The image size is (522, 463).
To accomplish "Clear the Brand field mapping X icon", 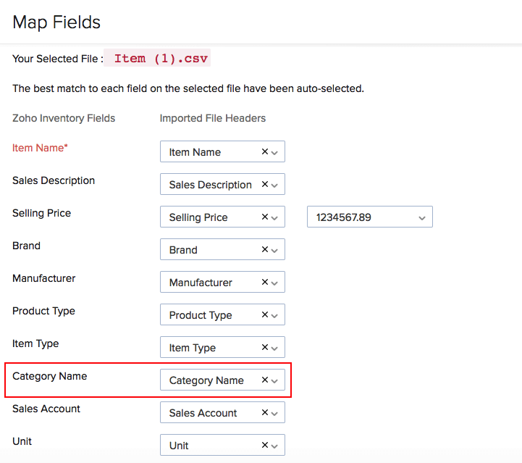I will point(264,250).
